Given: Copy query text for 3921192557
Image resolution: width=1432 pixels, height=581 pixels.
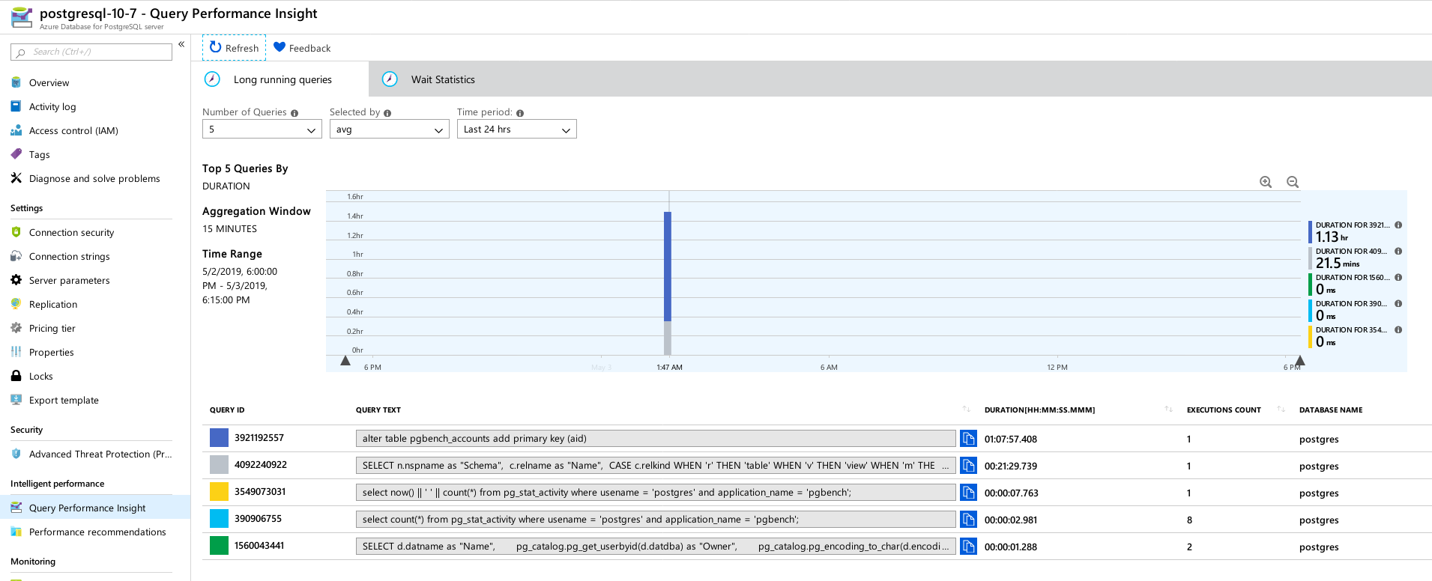Looking at the screenshot, I should coord(968,439).
